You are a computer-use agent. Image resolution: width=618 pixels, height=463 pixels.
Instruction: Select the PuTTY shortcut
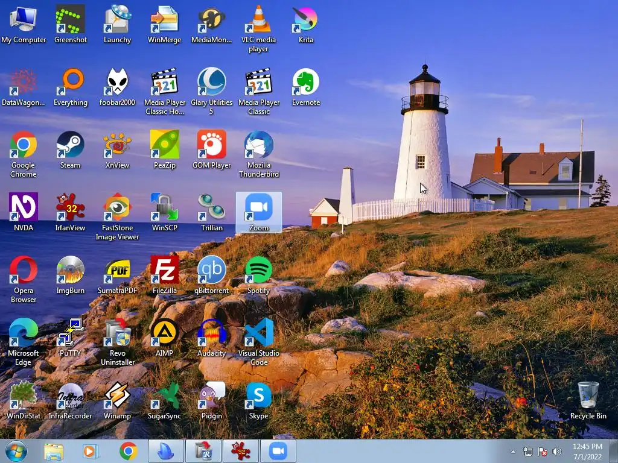pyautogui.click(x=70, y=338)
